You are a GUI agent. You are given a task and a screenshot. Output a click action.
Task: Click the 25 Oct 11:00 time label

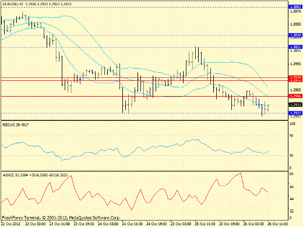point(205,224)
